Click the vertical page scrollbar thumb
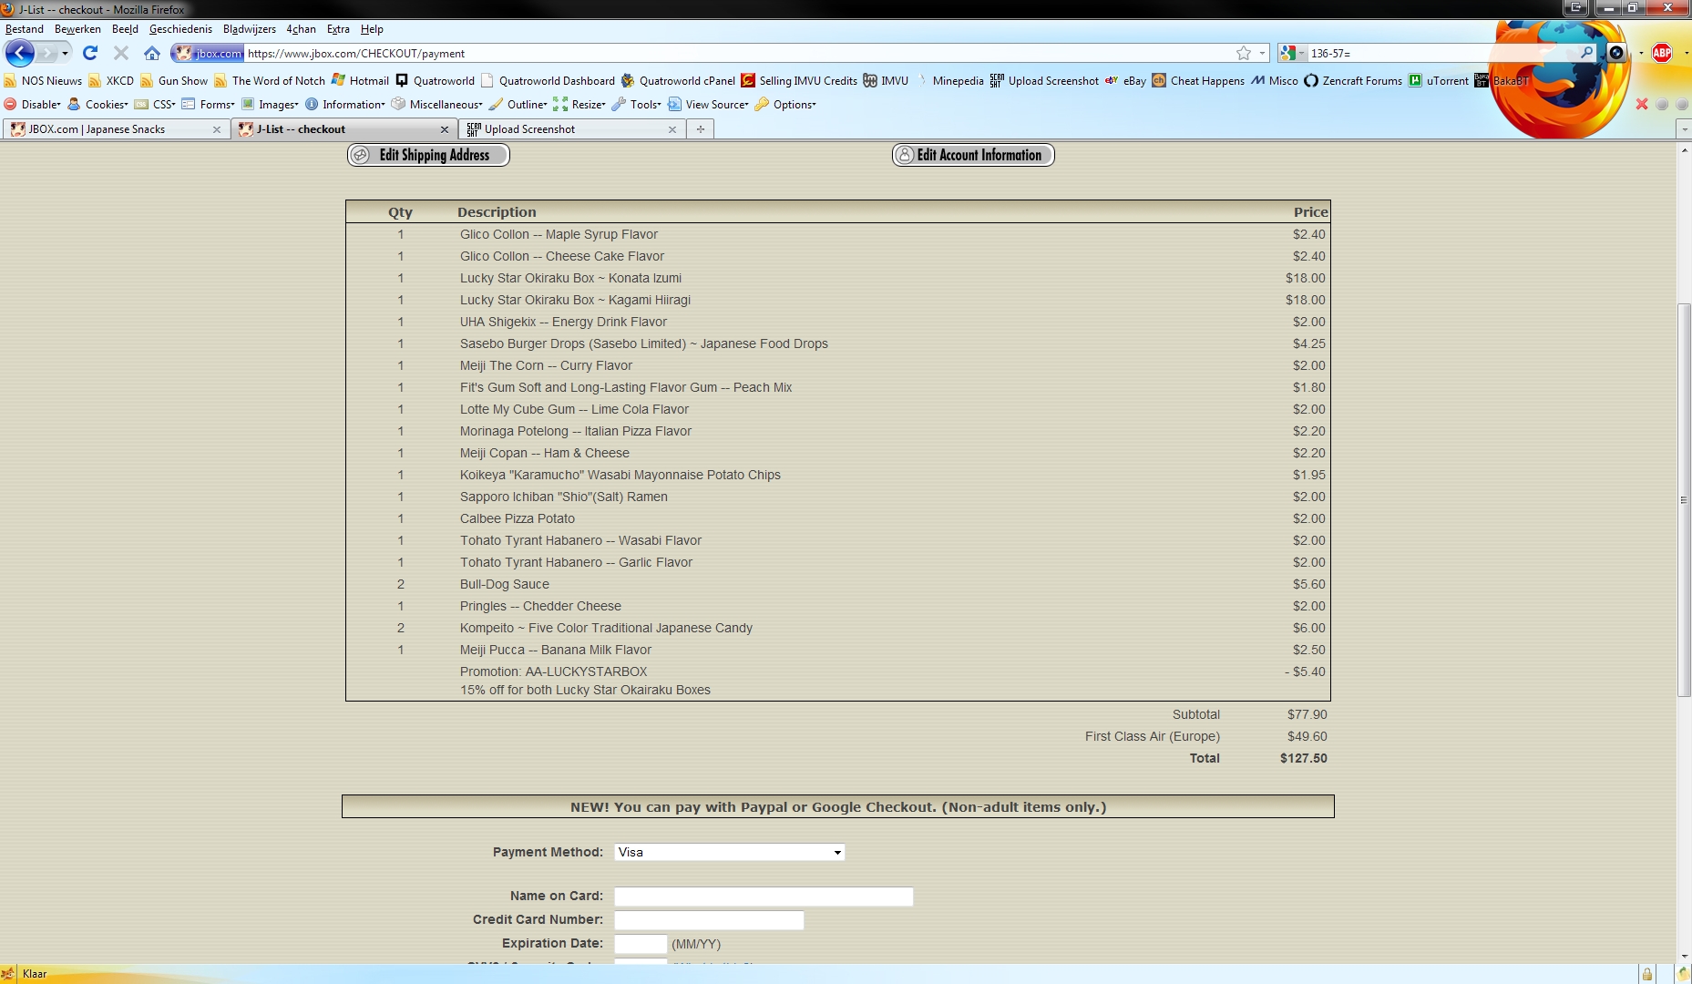This screenshot has height=984, width=1692. [1684, 500]
